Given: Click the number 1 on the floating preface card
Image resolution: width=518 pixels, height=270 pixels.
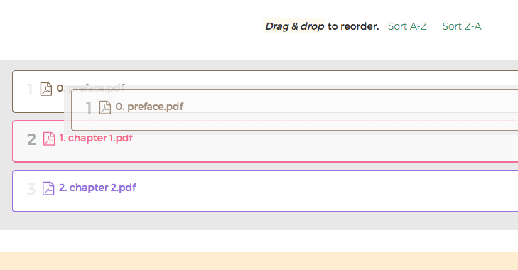Looking at the screenshot, I should 89,108.
